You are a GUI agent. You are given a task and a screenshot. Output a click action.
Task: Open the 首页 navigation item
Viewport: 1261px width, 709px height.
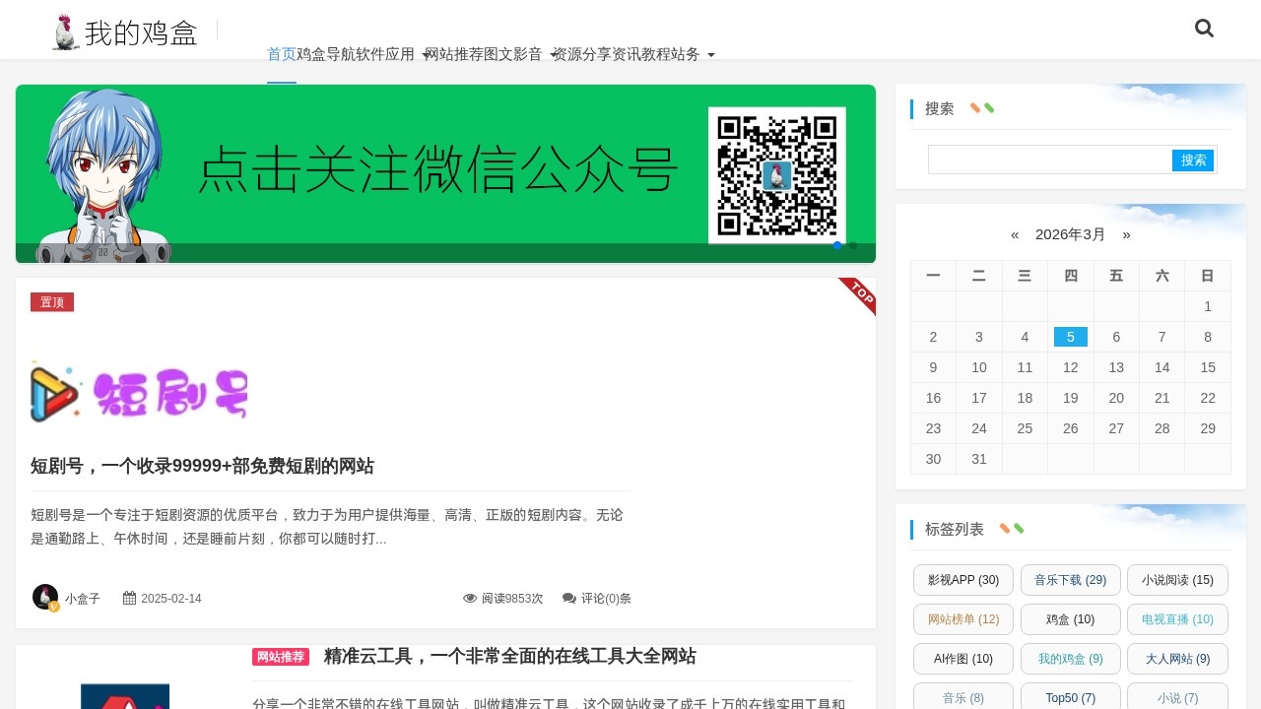point(281,54)
